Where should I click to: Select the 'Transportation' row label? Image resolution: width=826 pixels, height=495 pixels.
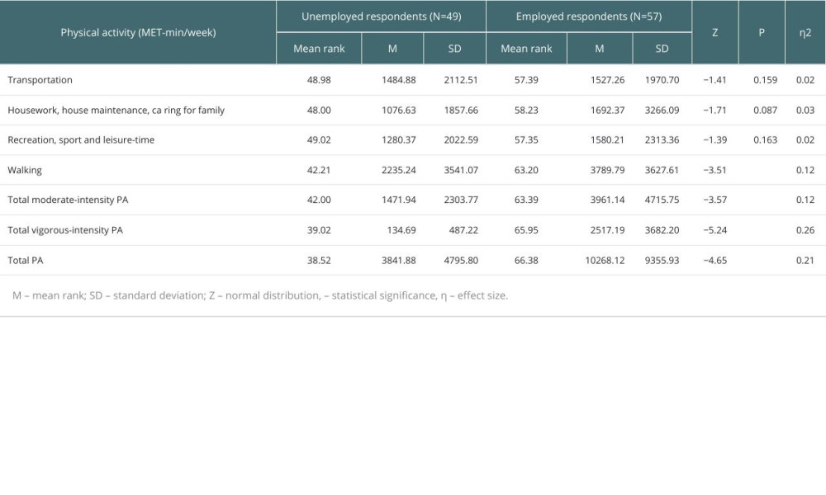(x=40, y=80)
